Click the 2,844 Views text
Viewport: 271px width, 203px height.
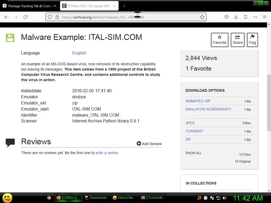click(x=201, y=58)
